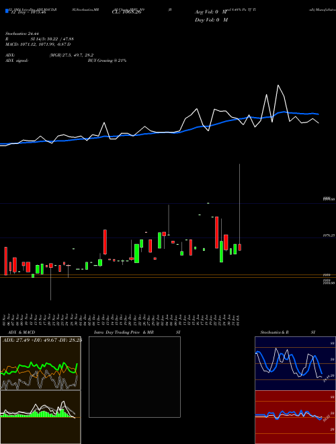Select the ADX (MGR) 27.5, 49.7, 28.2 values
This screenshot has height=444, width=336.
(x=71, y=55)
